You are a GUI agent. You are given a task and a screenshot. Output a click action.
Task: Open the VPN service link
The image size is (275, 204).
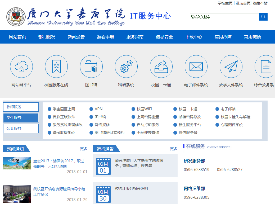pos(98,109)
